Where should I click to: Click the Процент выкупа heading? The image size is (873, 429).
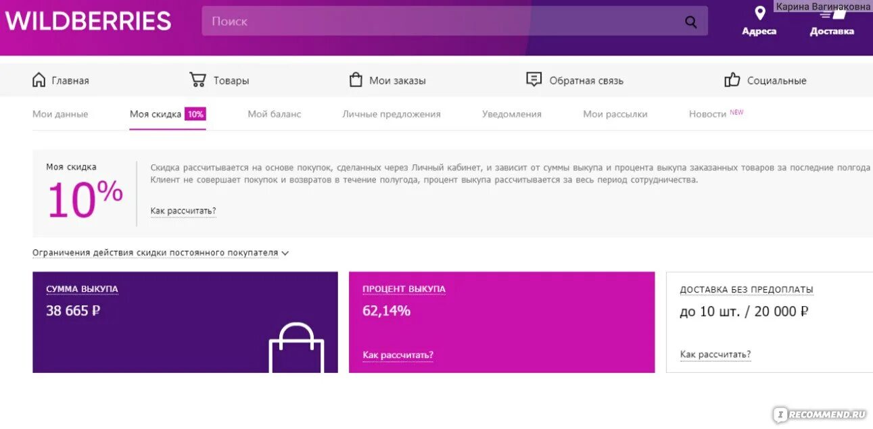(x=404, y=288)
